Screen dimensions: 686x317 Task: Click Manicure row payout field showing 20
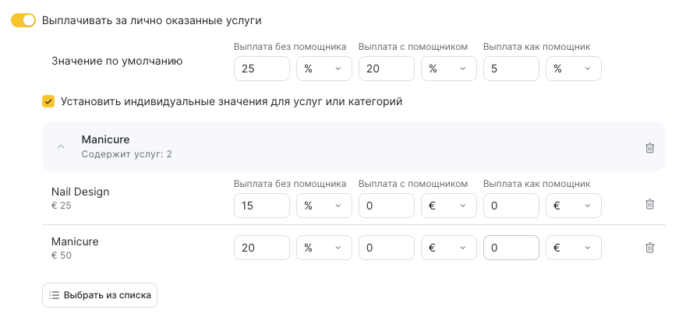(261, 248)
